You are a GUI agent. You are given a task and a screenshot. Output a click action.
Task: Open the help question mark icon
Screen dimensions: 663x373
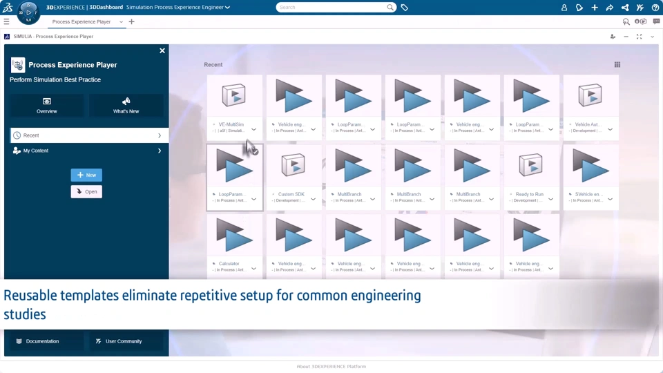point(655,7)
